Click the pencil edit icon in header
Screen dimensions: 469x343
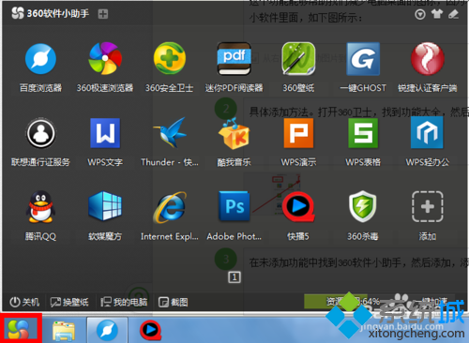pos(453,14)
